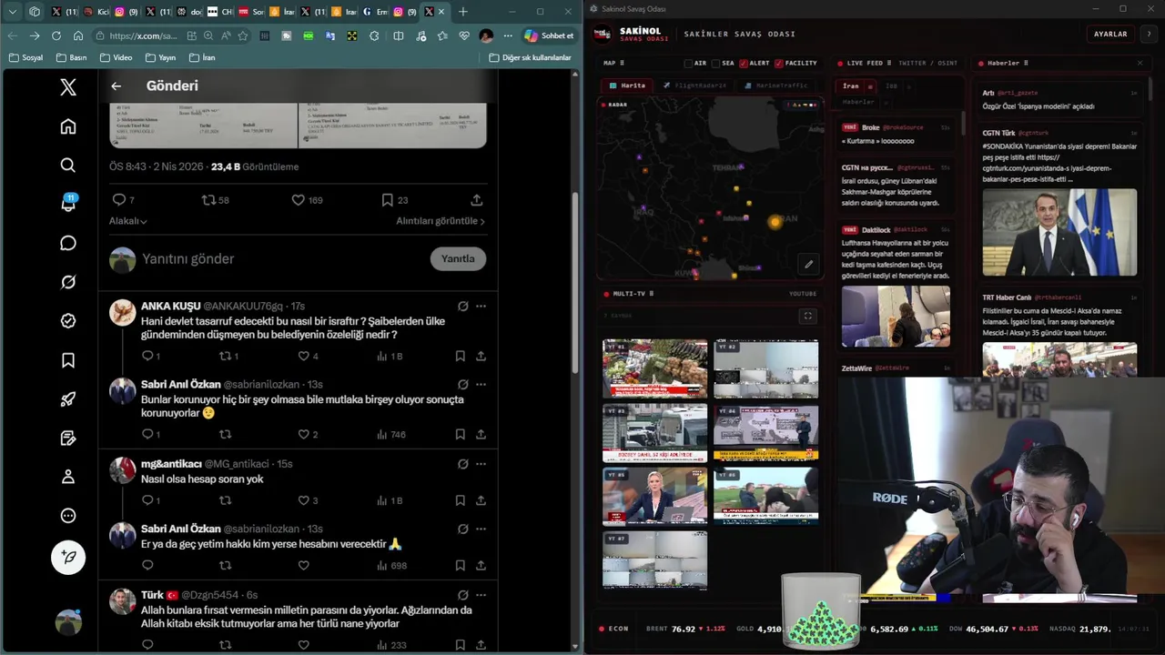Open X notifications bell with badge

[x=68, y=204]
